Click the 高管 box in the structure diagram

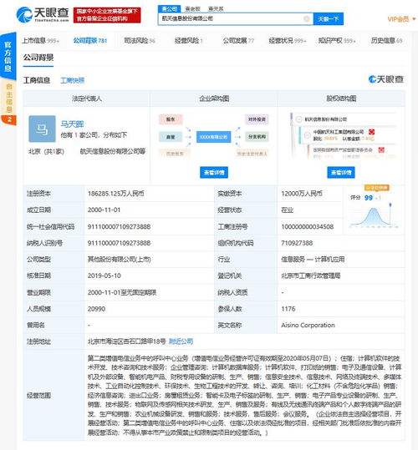[x=171, y=137]
